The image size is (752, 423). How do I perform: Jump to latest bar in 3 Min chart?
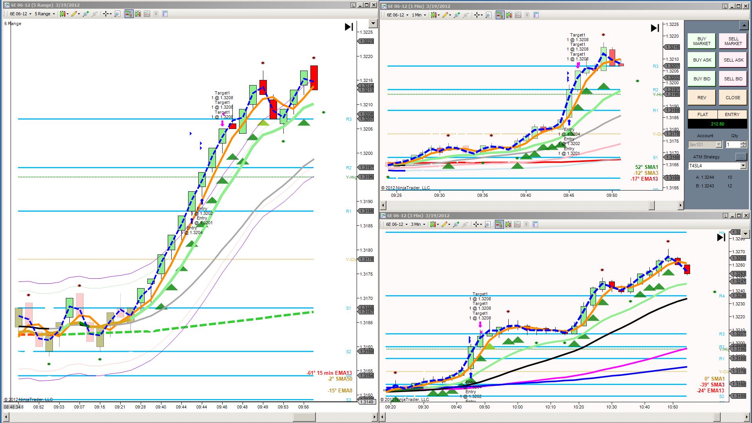coord(721,237)
